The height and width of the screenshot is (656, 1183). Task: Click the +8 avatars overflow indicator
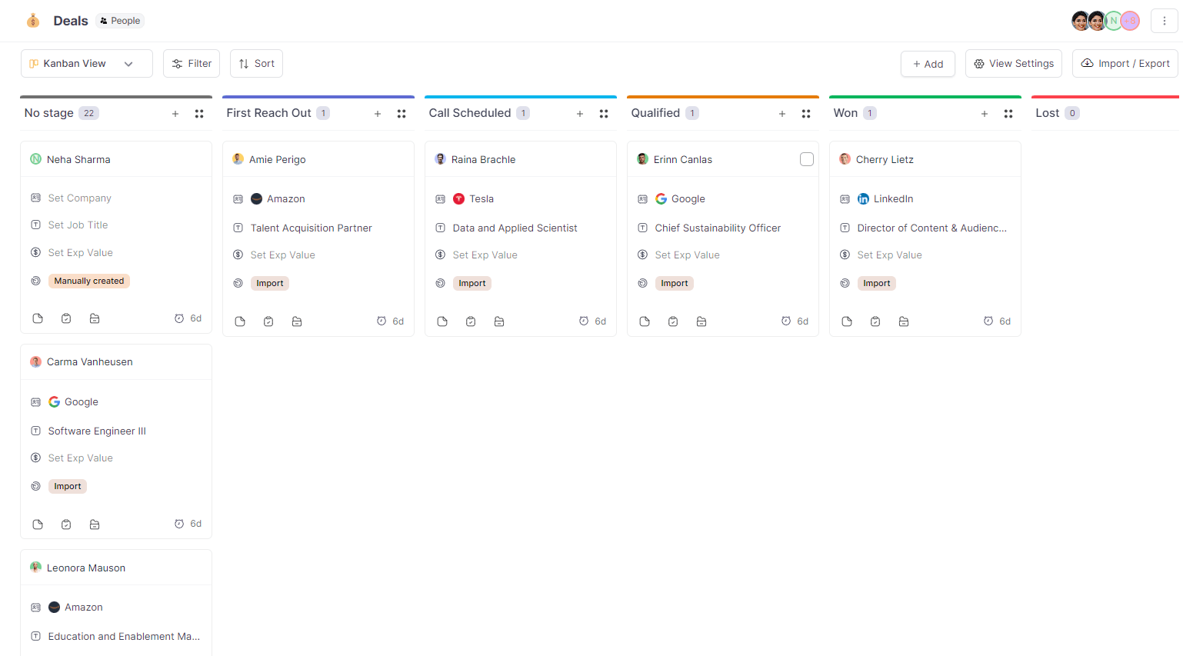tap(1129, 20)
